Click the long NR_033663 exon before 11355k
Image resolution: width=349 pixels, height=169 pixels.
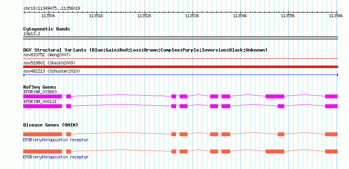coord(275,96)
